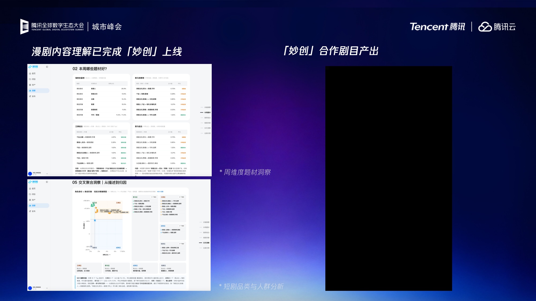Click the blue data point in the quadrant chart
This screenshot has width=536, height=301.
95,220
